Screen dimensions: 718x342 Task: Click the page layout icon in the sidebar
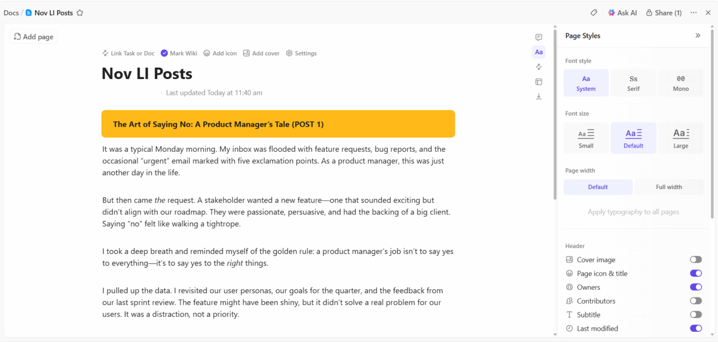coord(538,81)
